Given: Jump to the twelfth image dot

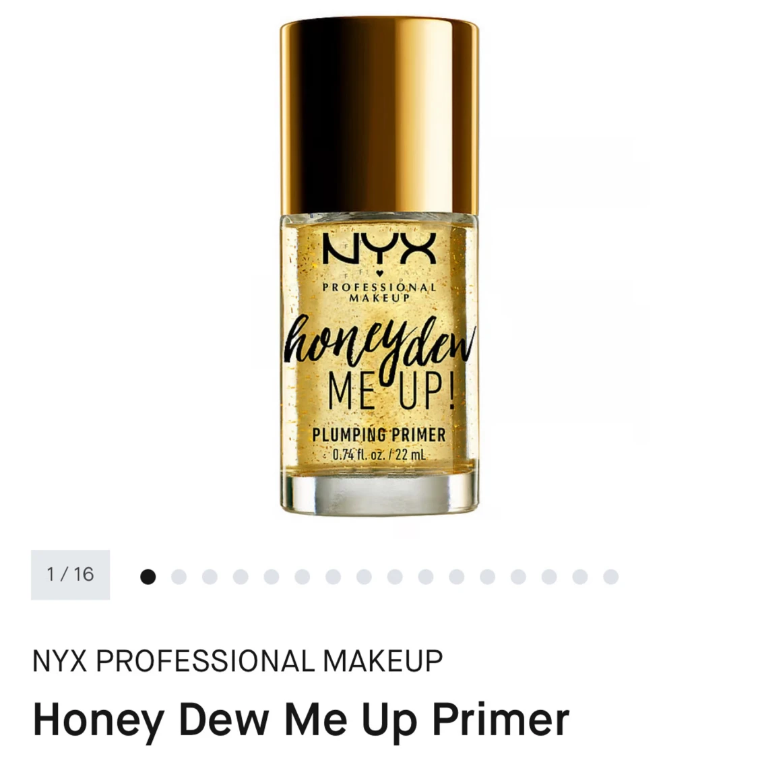Looking at the screenshot, I should pos(487,577).
